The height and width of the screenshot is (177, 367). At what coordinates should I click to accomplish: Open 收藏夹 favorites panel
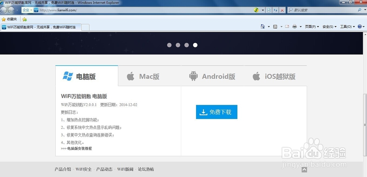click(x=10, y=19)
